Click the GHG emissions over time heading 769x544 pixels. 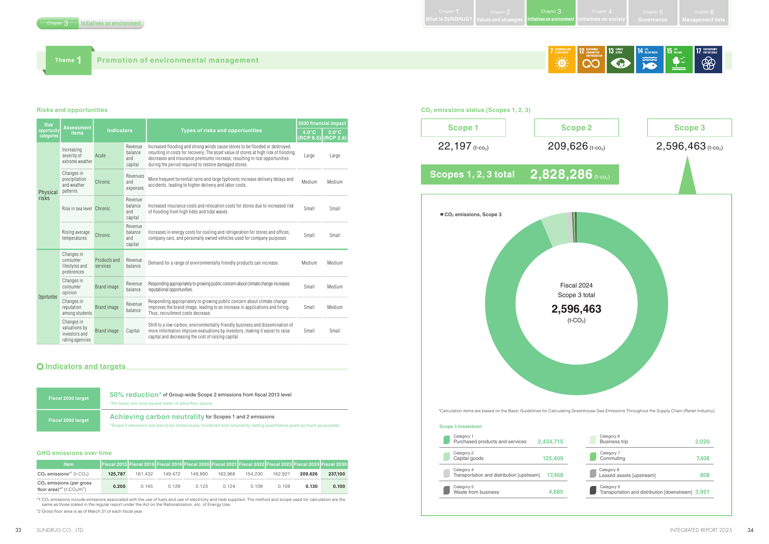[x=74, y=453]
